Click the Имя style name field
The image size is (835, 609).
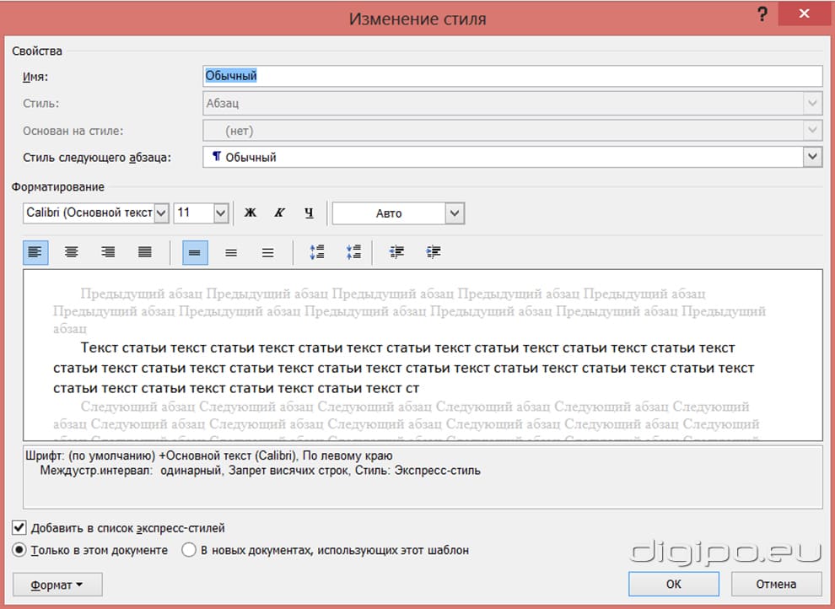click(x=512, y=76)
